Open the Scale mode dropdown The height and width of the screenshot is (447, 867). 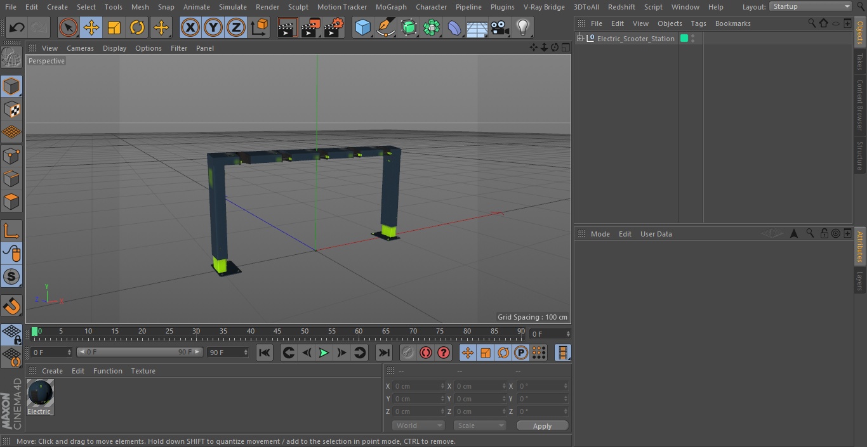(x=480, y=425)
